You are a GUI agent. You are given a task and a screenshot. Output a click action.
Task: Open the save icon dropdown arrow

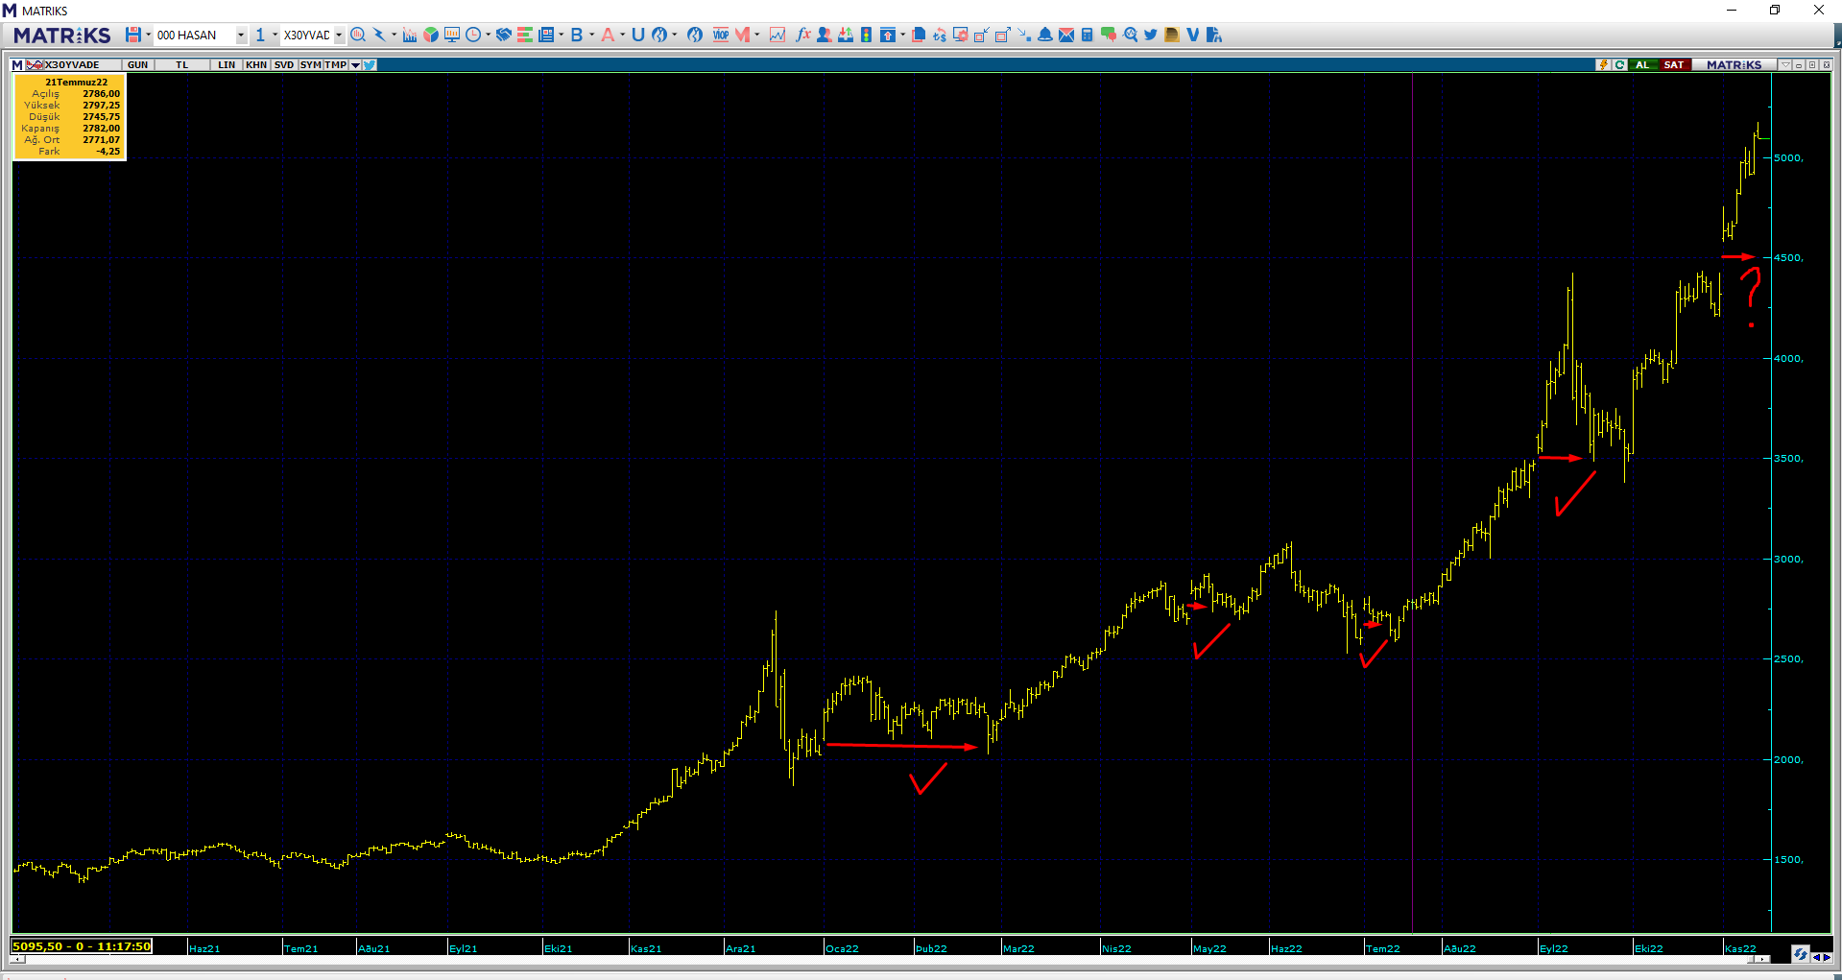coord(149,35)
